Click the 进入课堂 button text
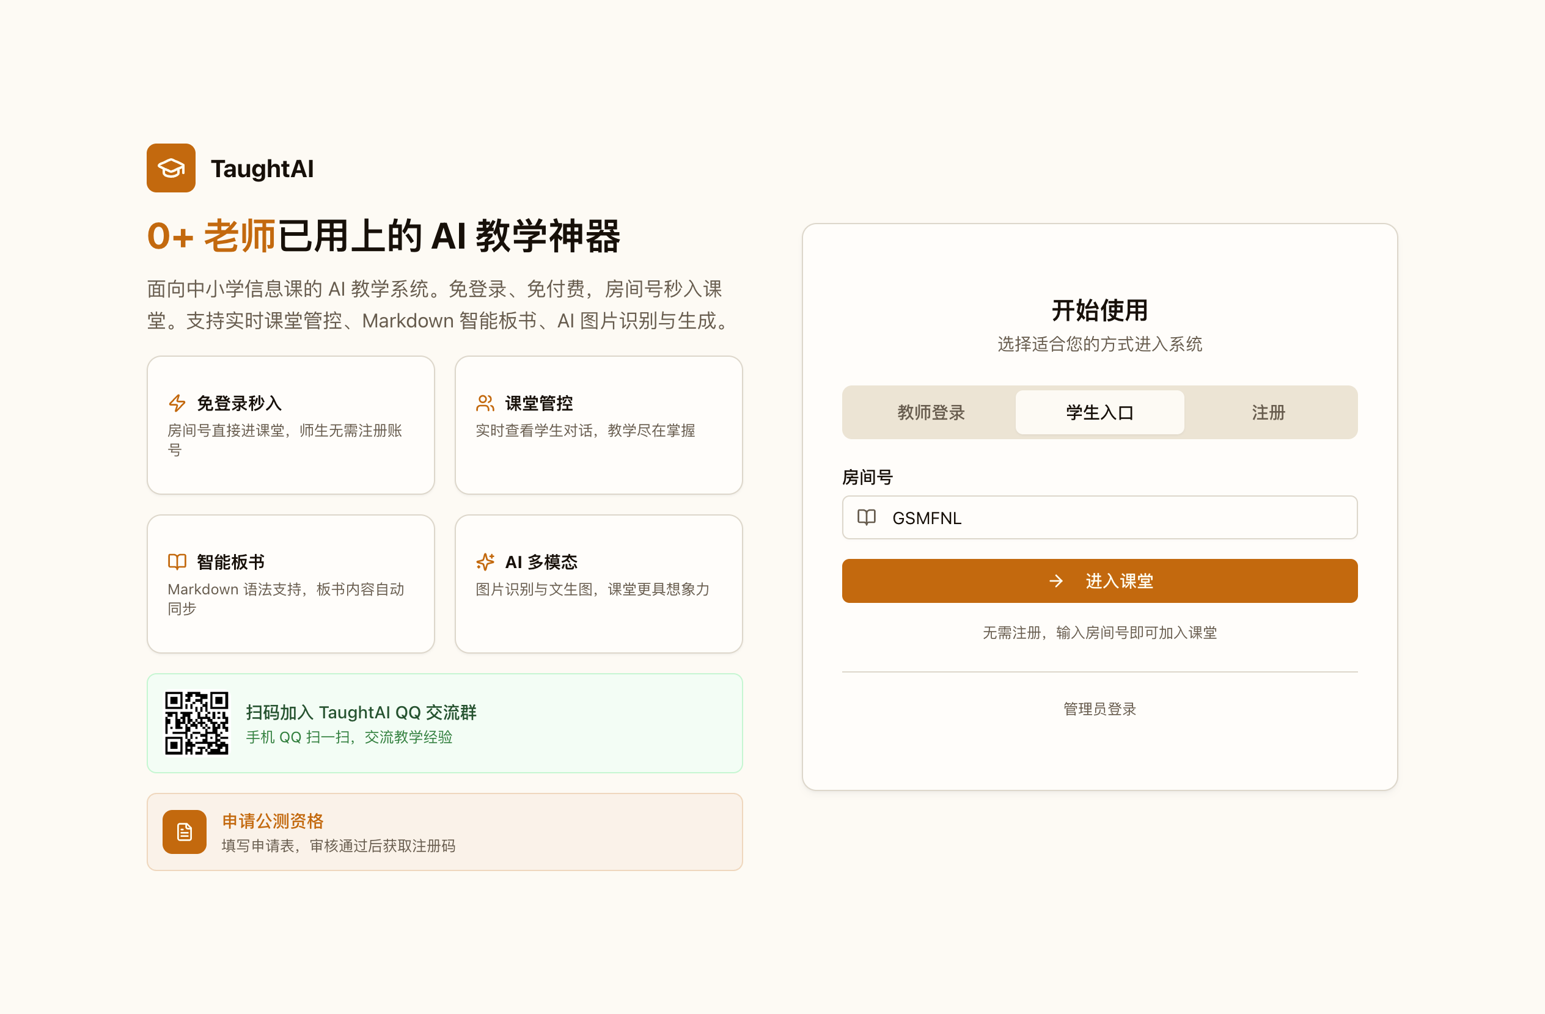Screen dimensions: 1545x1014 (1119, 581)
